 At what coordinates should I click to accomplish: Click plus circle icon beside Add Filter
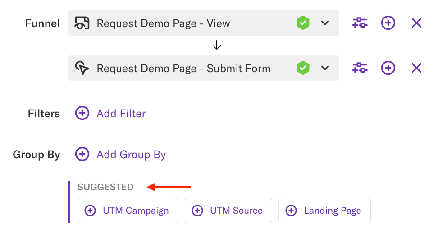[82, 113]
